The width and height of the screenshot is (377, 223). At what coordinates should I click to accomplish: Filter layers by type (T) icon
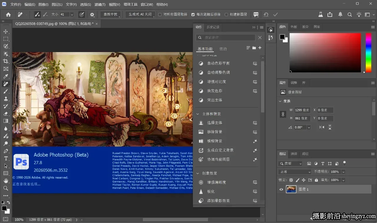click(x=323, y=164)
